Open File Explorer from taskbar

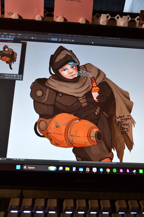point(67,169)
